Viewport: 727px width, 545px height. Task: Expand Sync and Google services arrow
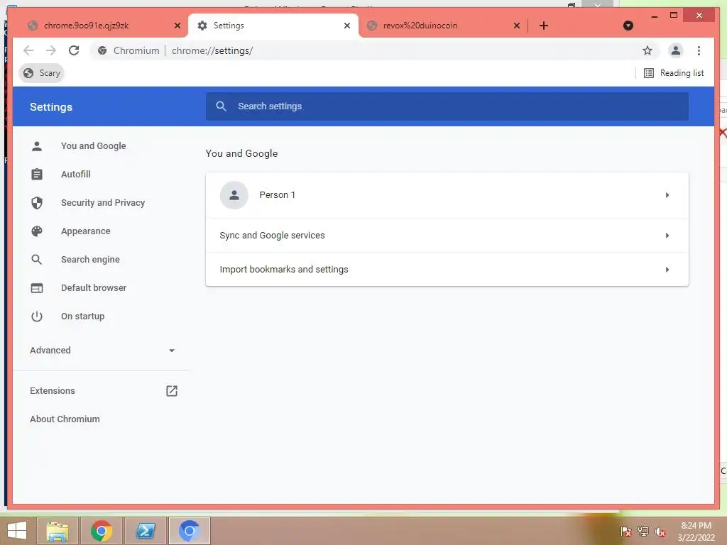click(x=667, y=236)
